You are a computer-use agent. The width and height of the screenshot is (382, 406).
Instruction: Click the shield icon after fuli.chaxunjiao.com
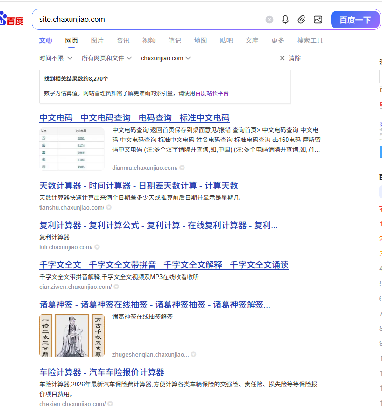click(x=97, y=247)
